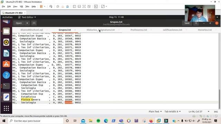This screenshot has height=124, width=221.
Task: Open the VMware File menu
Action: click(3, 7)
